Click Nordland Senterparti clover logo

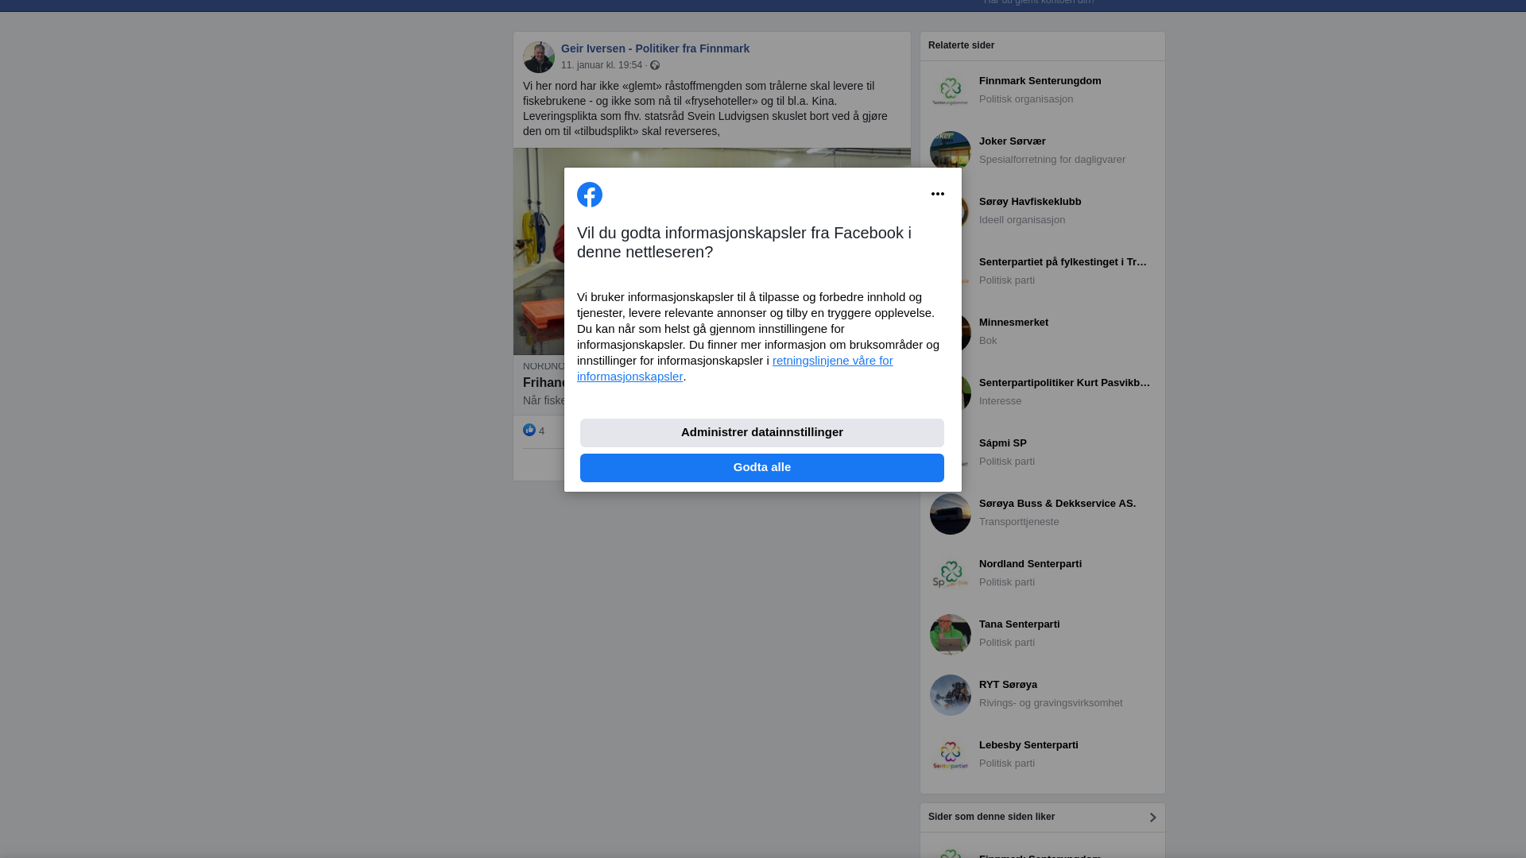click(x=951, y=574)
